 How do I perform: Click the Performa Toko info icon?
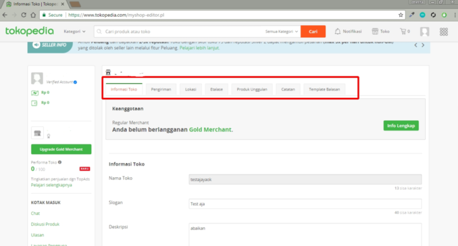click(60, 162)
